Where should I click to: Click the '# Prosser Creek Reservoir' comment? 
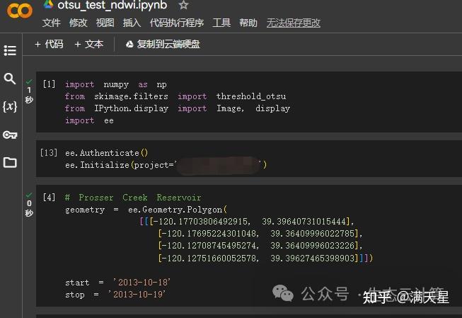tap(133, 198)
